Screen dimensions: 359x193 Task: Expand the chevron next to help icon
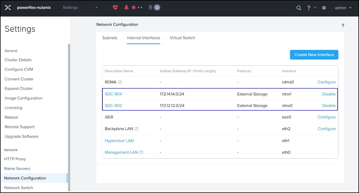click(x=315, y=8)
